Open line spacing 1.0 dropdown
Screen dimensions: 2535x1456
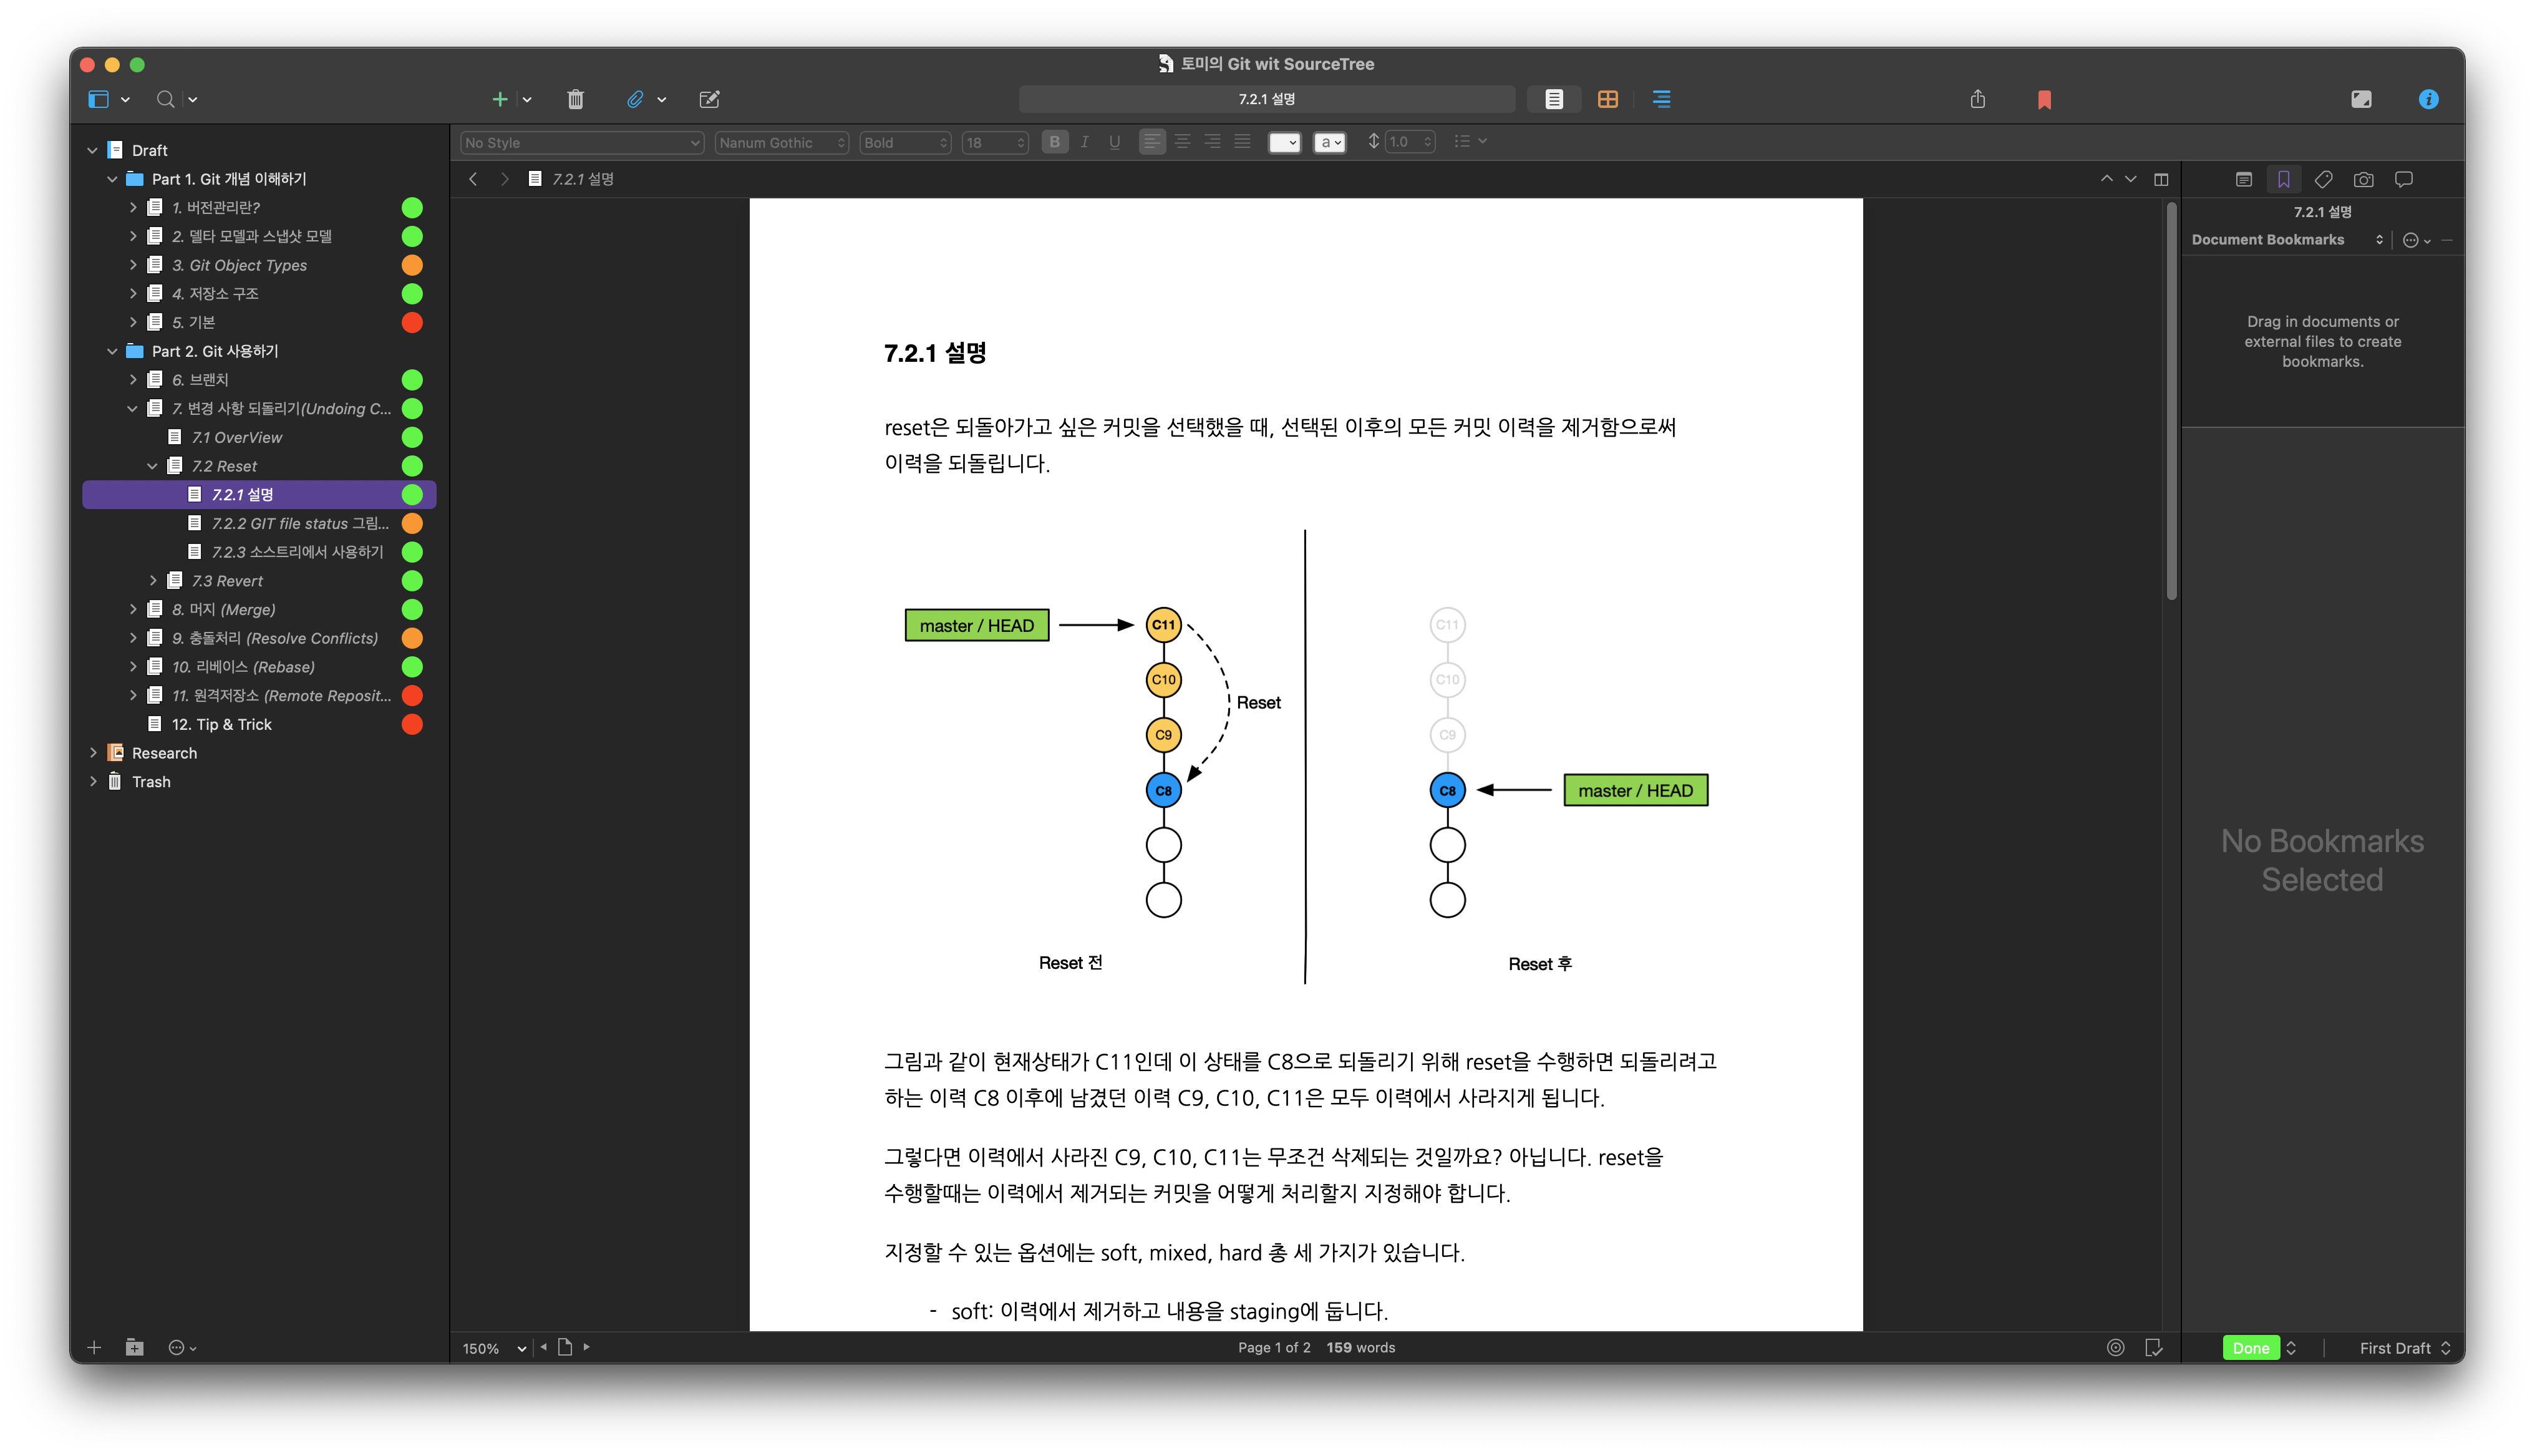point(1410,142)
